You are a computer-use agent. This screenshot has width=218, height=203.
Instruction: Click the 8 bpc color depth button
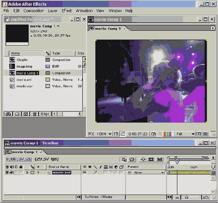pyautogui.click(x=45, y=114)
